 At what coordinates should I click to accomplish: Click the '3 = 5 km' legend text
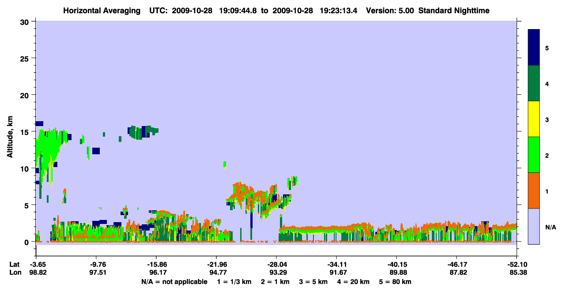pos(314,282)
